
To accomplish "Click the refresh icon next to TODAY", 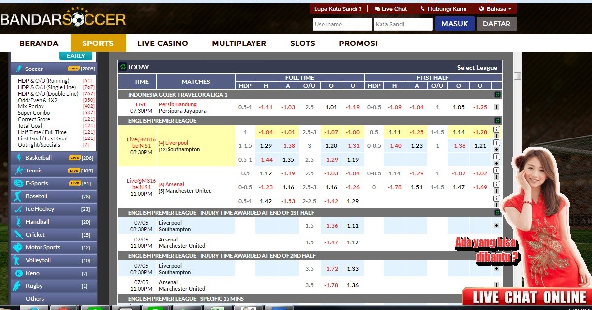I will pyautogui.click(x=123, y=67).
